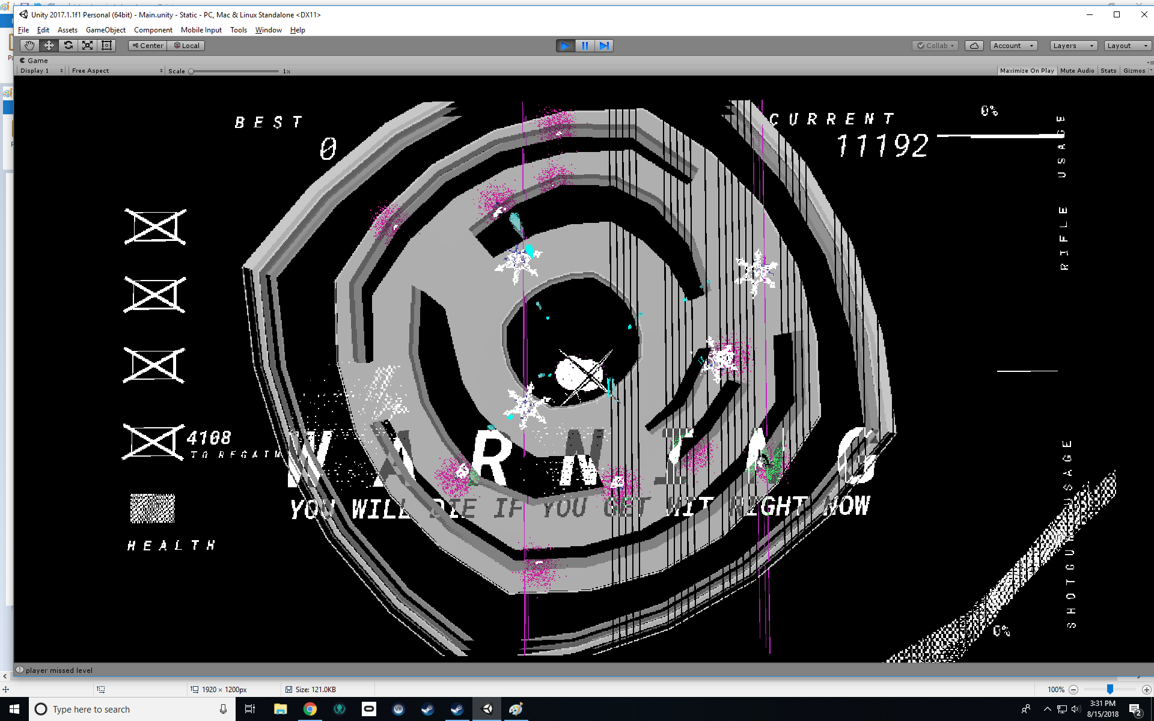This screenshot has height=721, width=1154.
Task: Open the cloud Services button
Action: tap(974, 46)
